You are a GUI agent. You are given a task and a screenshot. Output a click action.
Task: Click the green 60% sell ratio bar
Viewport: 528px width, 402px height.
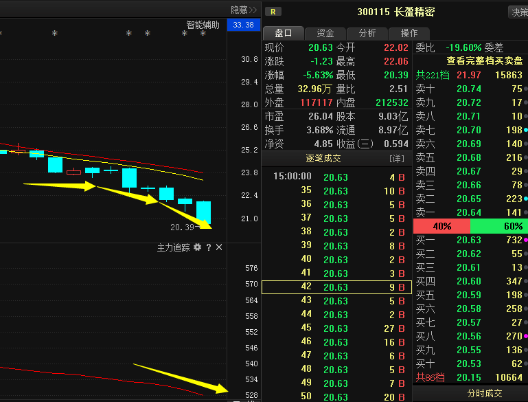point(498,226)
